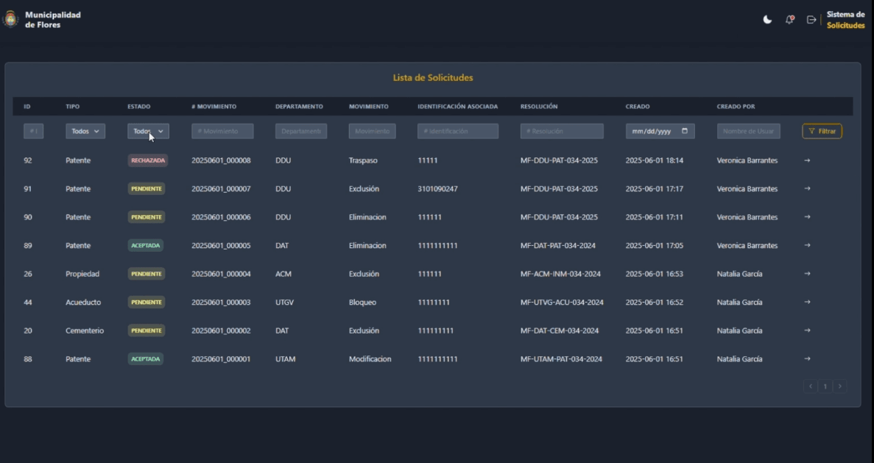Click identification 3101090247
This screenshot has width=874, height=463.
click(437, 189)
